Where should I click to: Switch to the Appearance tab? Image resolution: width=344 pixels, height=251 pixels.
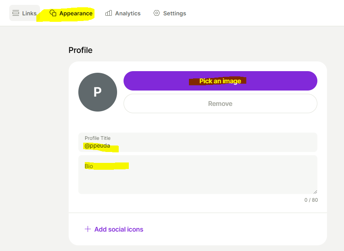[x=71, y=13]
